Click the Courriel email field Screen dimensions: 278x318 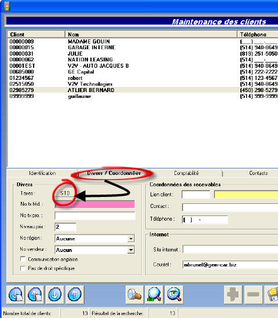click(230, 265)
